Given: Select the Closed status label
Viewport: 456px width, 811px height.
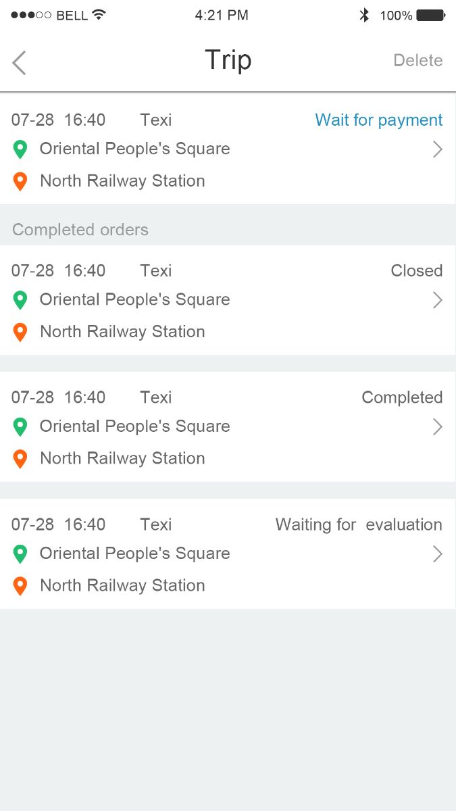Looking at the screenshot, I should point(416,271).
